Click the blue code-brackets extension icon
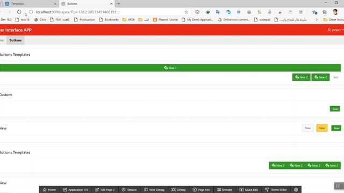 pyautogui.click(x=239, y=12)
